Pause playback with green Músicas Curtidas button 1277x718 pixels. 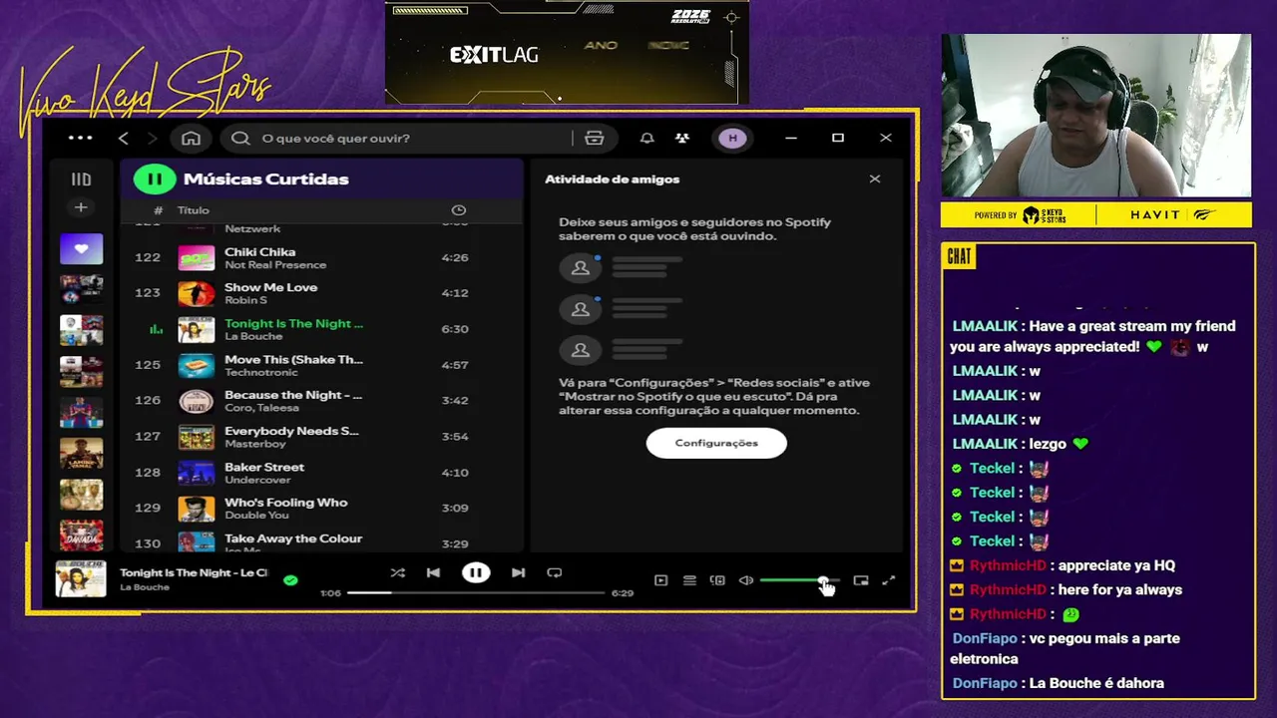click(x=155, y=179)
